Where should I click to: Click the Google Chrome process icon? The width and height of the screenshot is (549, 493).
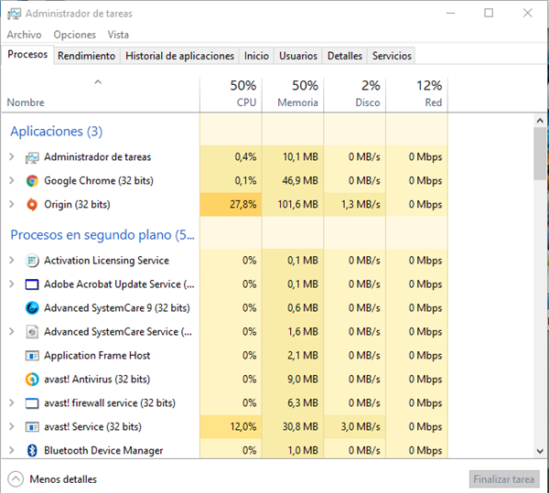tap(32, 181)
